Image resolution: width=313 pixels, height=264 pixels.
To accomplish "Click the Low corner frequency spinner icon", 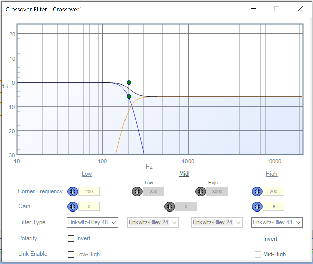I will (x=72, y=192).
